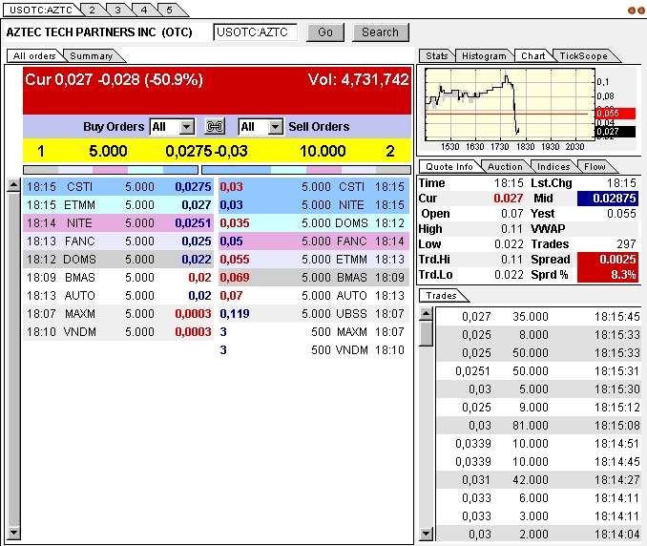
Task: Select the Trades tab
Action: click(x=441, y=296)
